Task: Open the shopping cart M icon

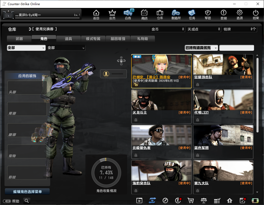Action: tap(191, 200)
